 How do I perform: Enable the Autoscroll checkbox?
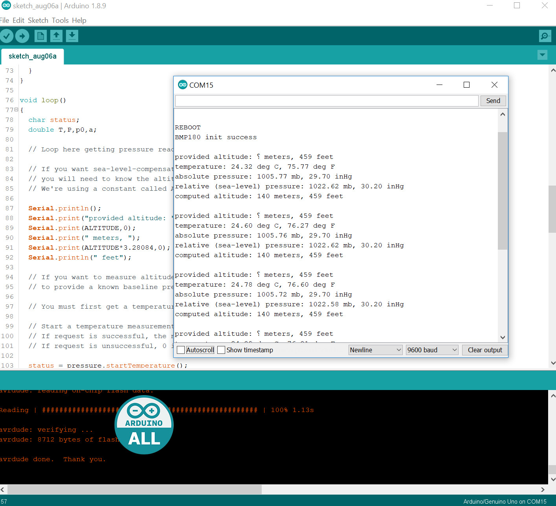(181, 350)
